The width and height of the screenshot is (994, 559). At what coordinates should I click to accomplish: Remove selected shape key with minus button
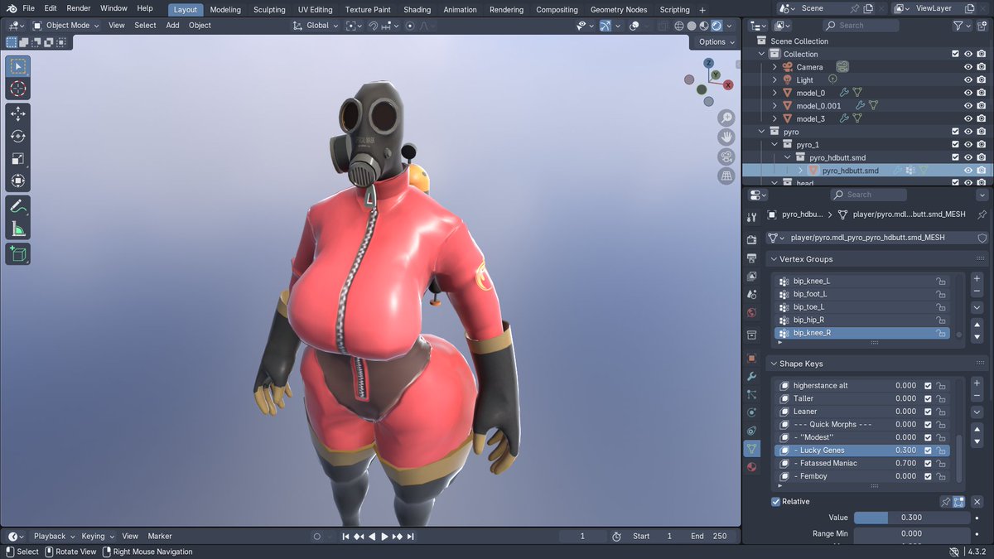point(977,397)
